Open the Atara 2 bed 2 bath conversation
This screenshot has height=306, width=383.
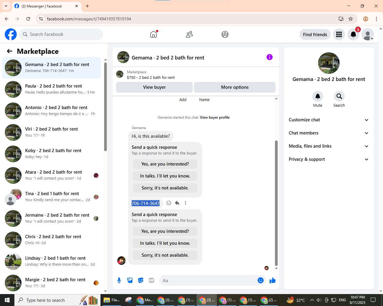(52, 175)
